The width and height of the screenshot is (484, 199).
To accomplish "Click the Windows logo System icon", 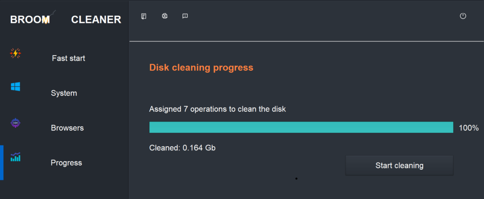I will (x=15, y=87).
